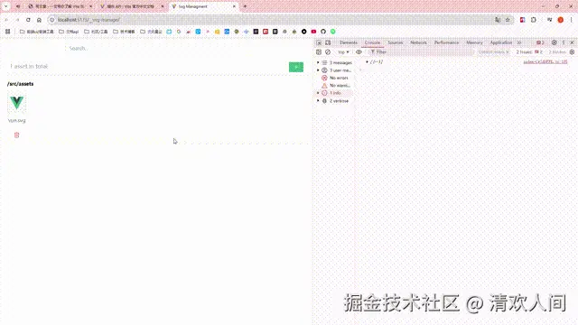The image size is (578, 325).
Task: Switch to the Sources DevTools tab
Action: [396, 42]
